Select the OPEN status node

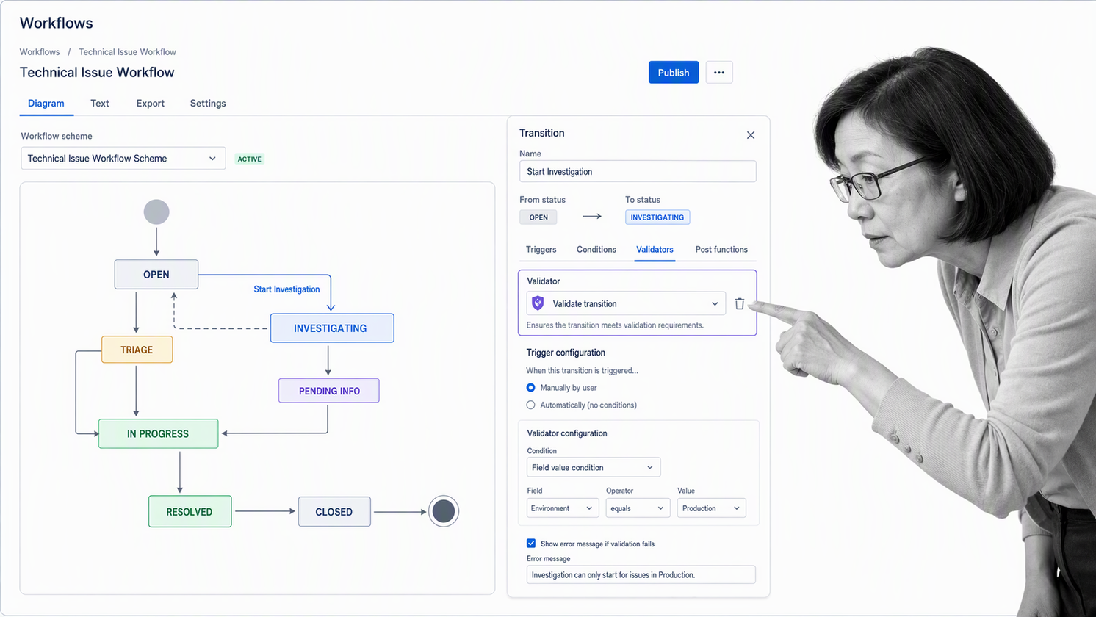pos(156,275)
